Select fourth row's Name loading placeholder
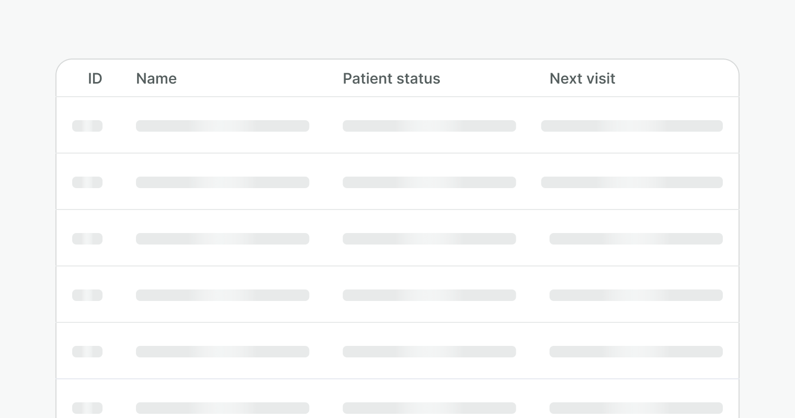Screen dimensions: 795x418 [222, 295]
